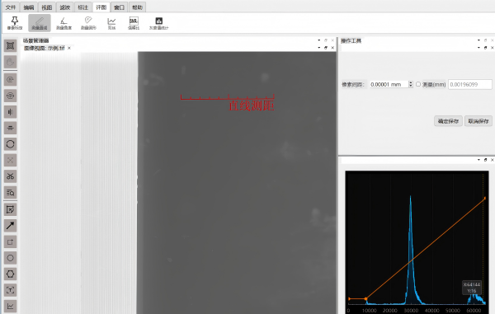Open 操作工具 panel dropdown arrow
Image resolution: width=495 pixels, height=314 pixels.
coord(478,40)
